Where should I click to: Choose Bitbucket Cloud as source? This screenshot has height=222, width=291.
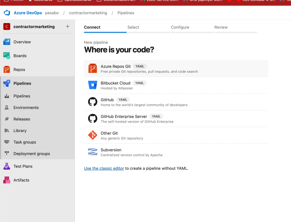pyautogui.click(x=176, y=85)
